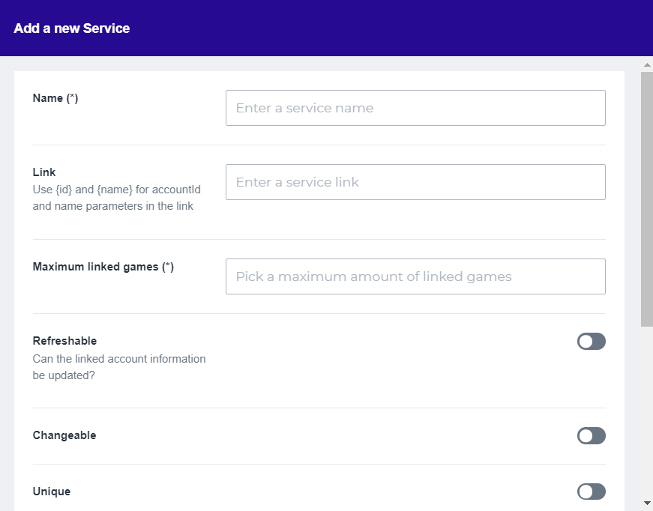This screenshot has height=511, width=653.
Task: Click the 'Changeable' label text
Action: [64, 435]
